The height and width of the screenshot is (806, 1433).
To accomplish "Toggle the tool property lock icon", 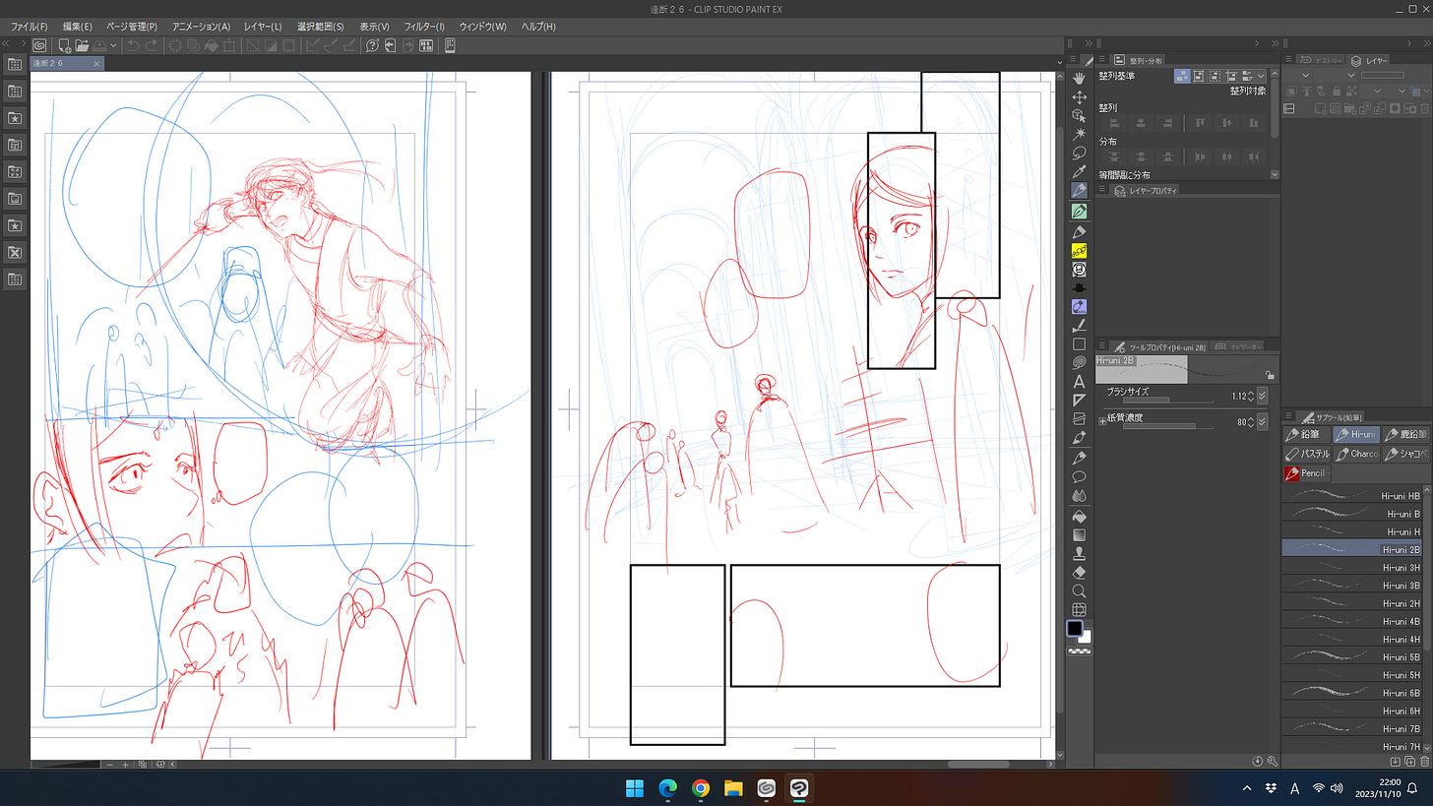I will [x=1271, y=375].
